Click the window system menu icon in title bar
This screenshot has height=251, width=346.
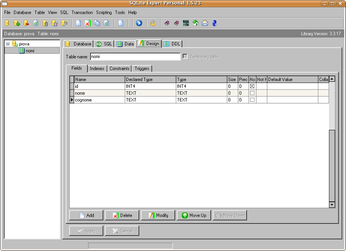point(4,3)
